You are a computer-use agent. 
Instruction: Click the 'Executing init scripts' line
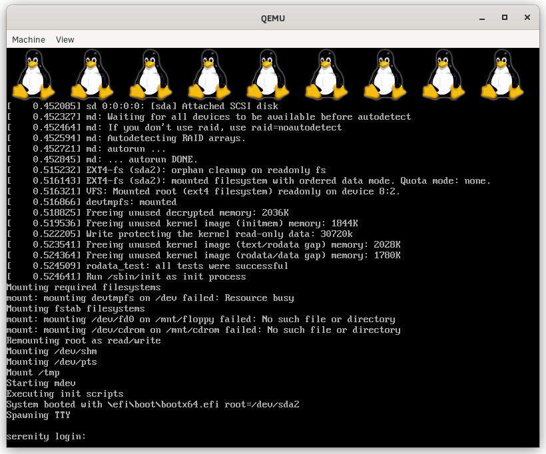tap(65, 394)
